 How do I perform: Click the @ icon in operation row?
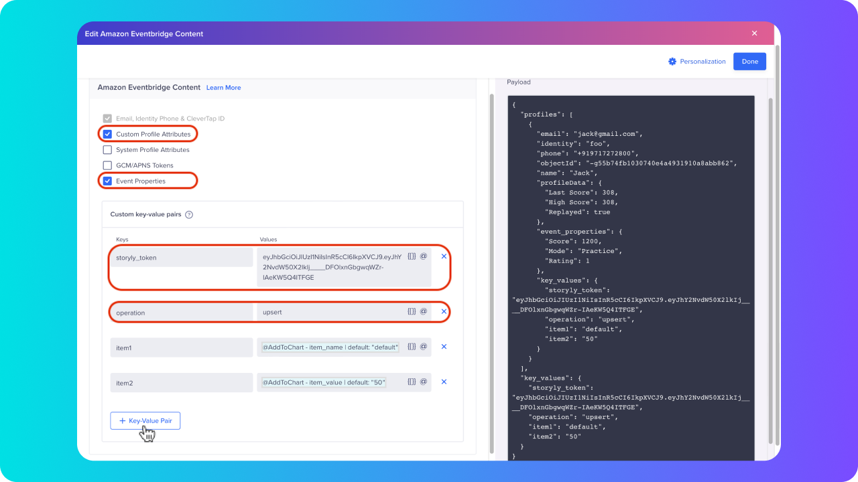click(x=424, y=311)
